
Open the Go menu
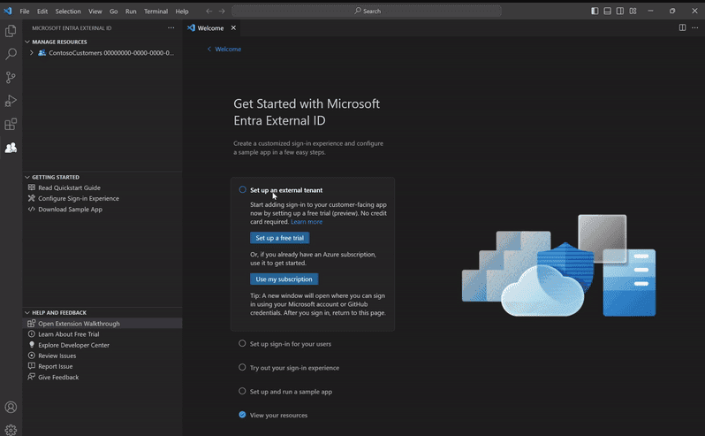(114, 11)
